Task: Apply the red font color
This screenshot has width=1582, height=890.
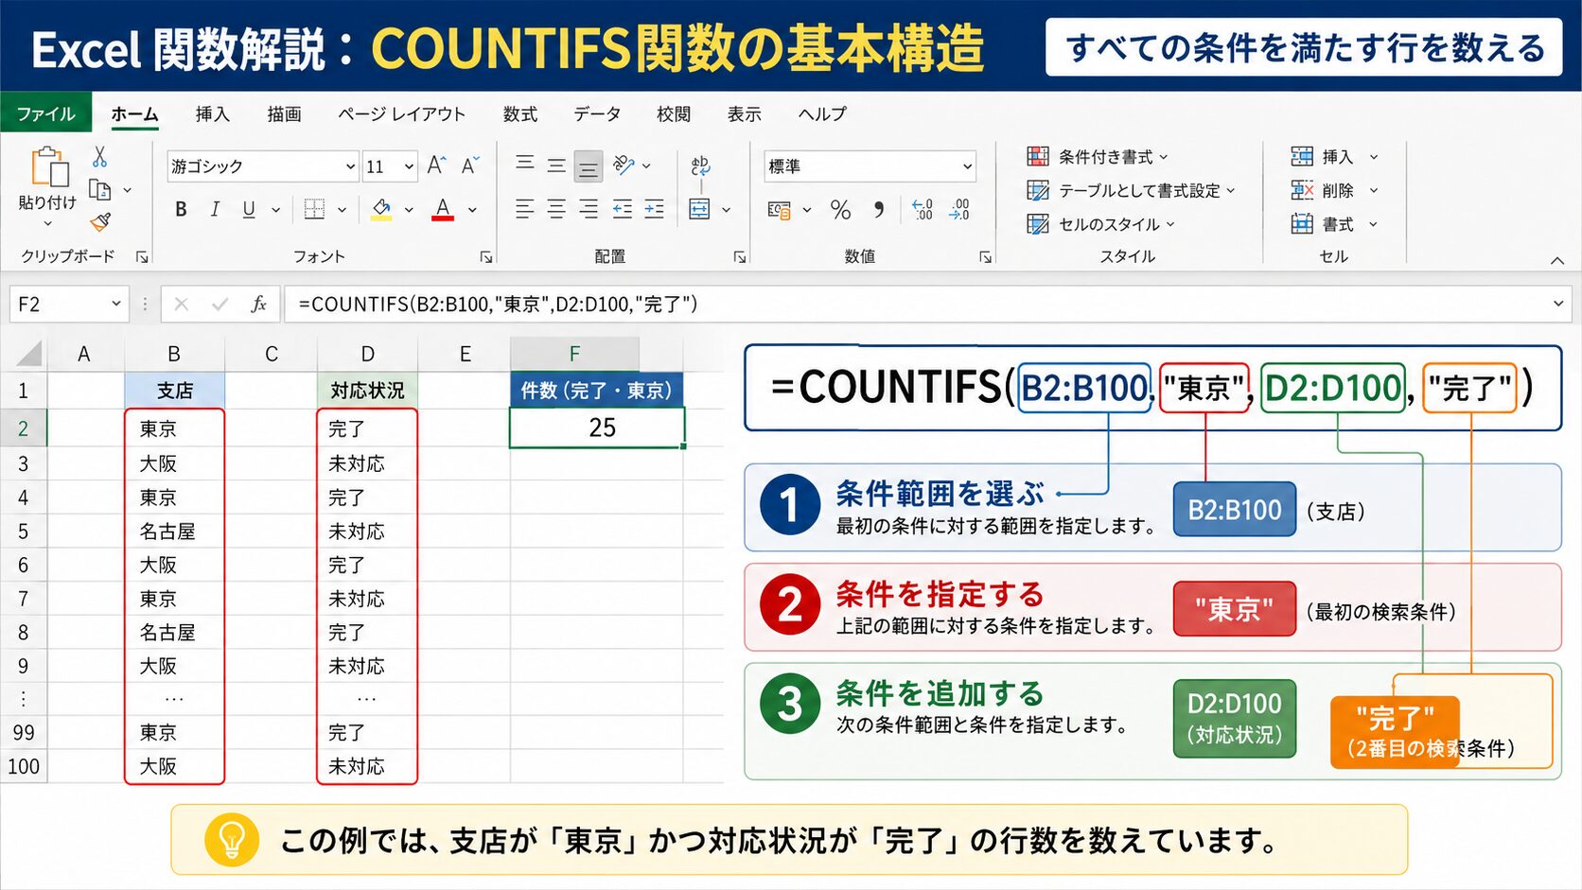Action: pos(443,209)
